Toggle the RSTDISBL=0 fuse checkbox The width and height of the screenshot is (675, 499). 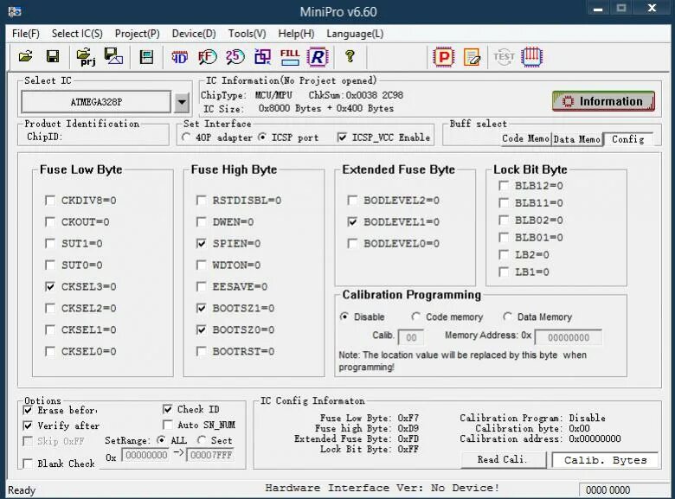[x=201, y=201]
